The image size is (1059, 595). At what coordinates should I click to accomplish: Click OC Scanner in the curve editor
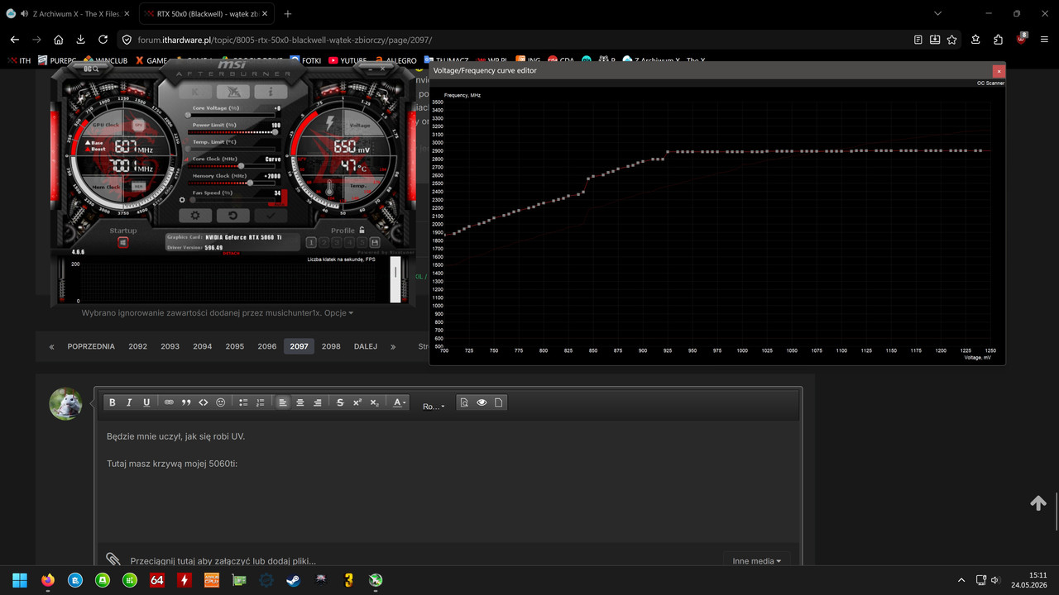click(990, 83)
